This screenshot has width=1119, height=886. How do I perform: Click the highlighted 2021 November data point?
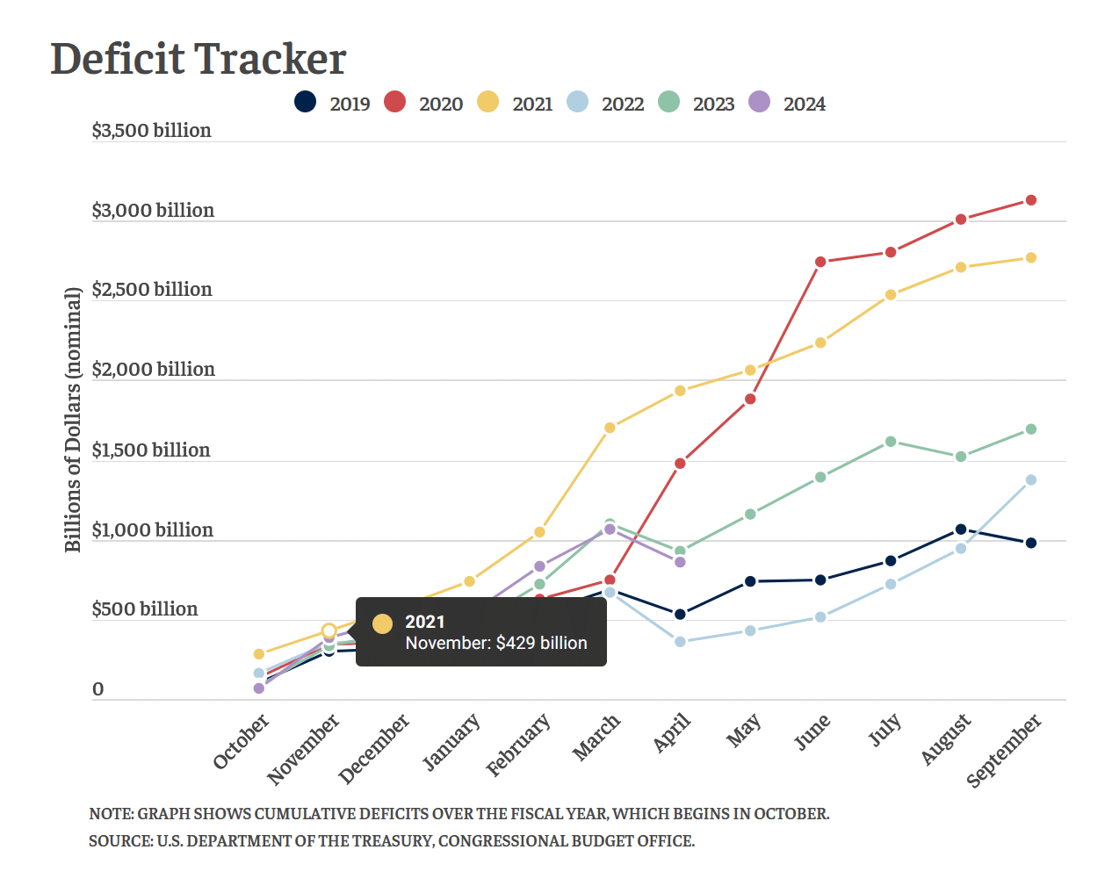coord(328,630)
